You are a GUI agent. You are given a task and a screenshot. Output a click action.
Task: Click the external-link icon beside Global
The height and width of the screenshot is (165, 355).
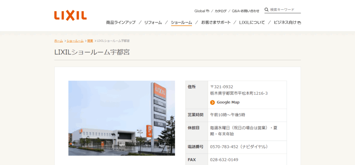point(208,11)
